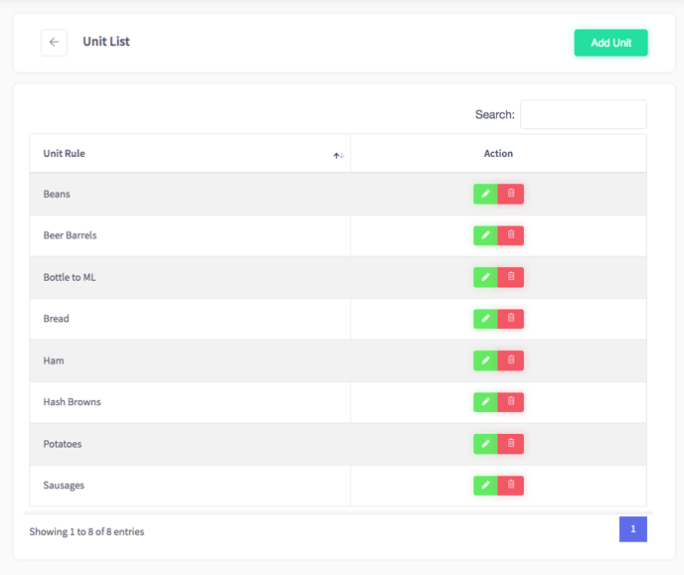Viewport: 684px width, 575px height.
Task: Select the Bread row text
Action: click(56, 319)
